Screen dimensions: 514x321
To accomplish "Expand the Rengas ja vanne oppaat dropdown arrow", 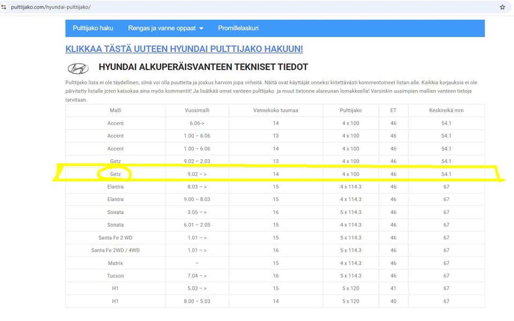I will tap(201, 28).
